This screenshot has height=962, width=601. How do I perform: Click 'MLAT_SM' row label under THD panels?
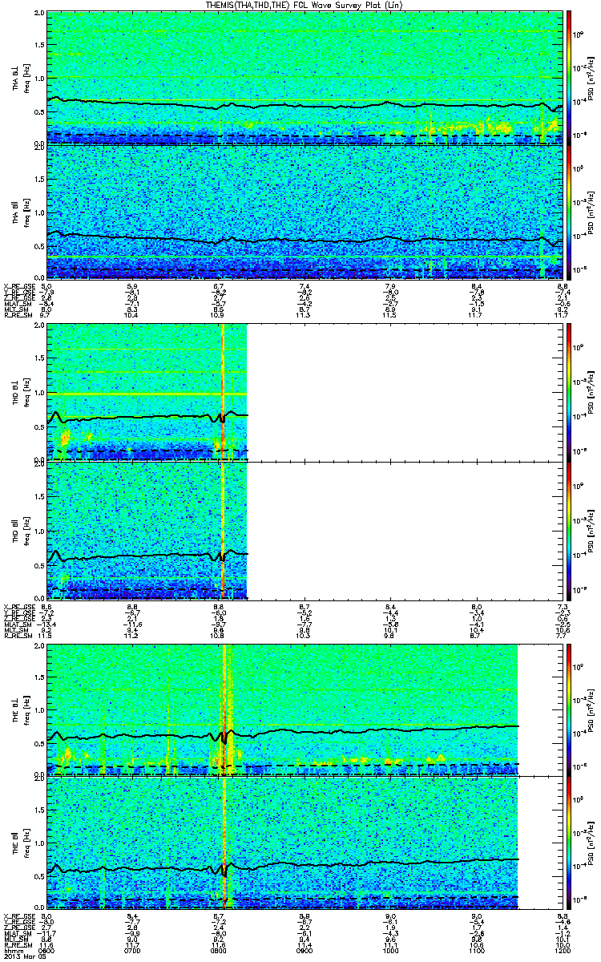click(17, 624)
